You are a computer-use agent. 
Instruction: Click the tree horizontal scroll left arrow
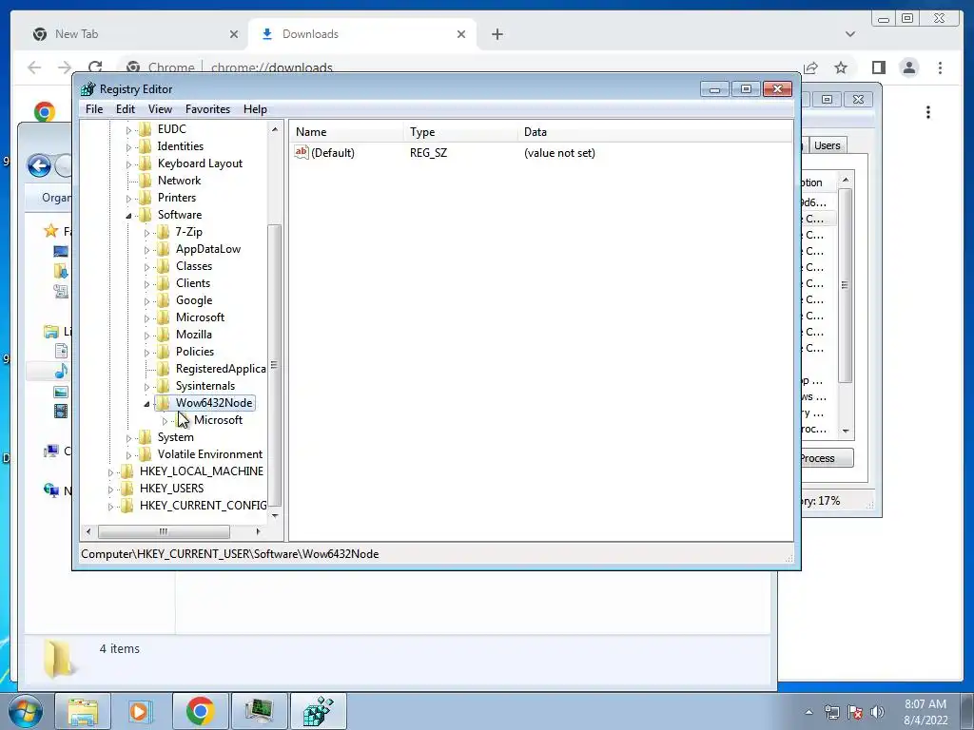88,531
